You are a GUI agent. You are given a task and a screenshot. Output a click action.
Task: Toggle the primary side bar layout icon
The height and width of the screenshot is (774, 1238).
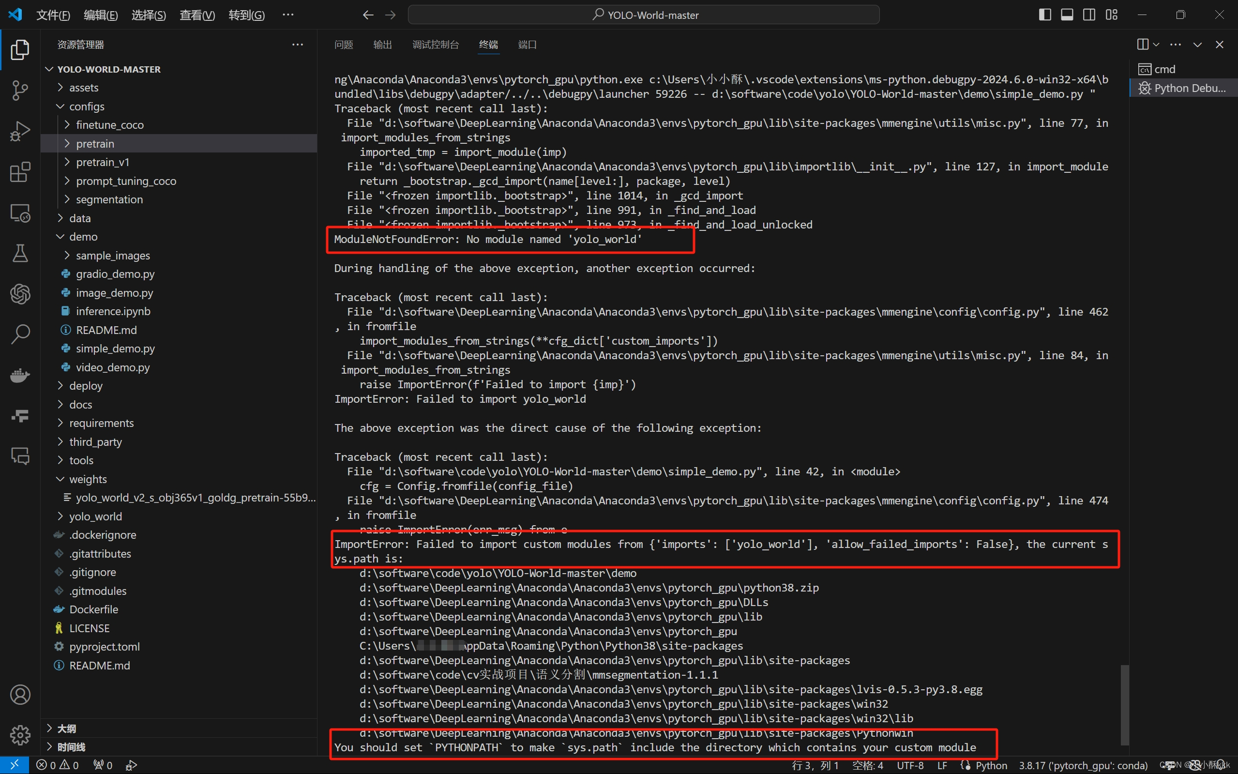(1045, 15)
